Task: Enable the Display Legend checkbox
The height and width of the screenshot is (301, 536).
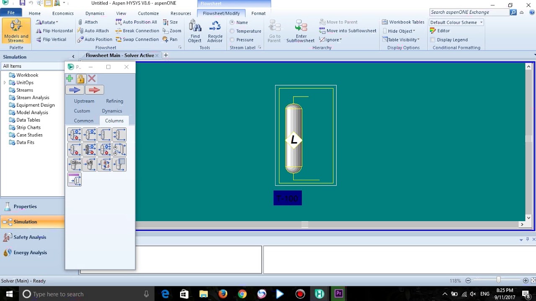Action: click(433, 40)
